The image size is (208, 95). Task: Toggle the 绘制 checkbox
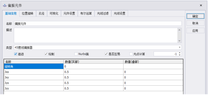click(46, 54)
